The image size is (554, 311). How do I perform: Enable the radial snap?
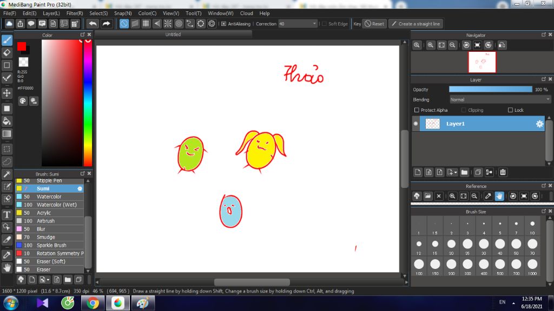pos(168,24)
